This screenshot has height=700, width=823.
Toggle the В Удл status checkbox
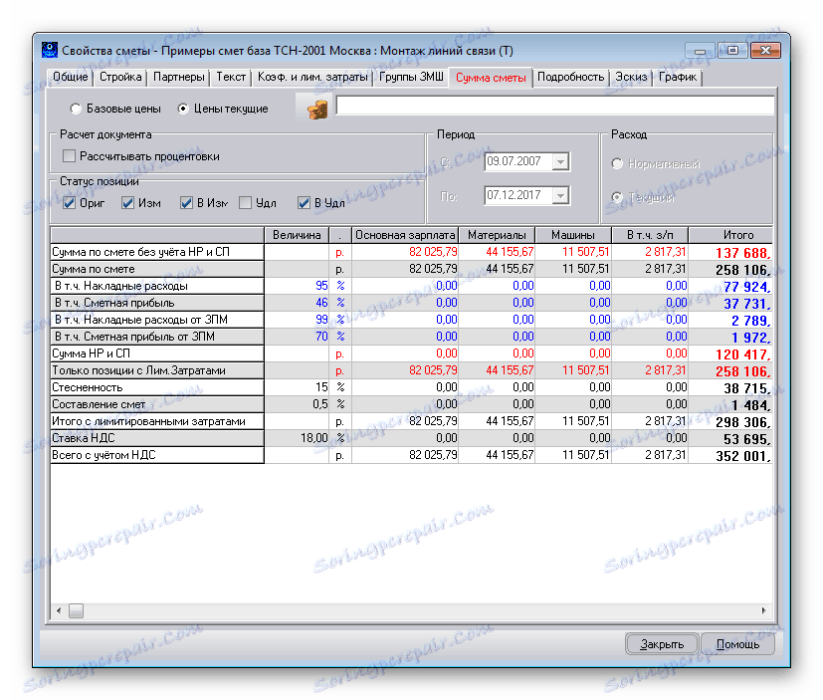(x=304, y=203)
